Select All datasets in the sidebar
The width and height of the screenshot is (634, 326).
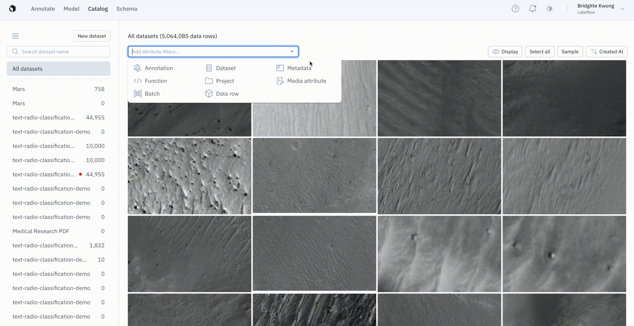pos(58,69)
